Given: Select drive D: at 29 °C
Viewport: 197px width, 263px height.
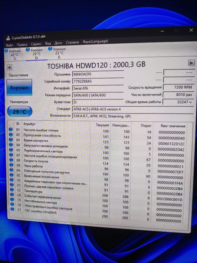Looking at the screenshot, I should (35, 54).
